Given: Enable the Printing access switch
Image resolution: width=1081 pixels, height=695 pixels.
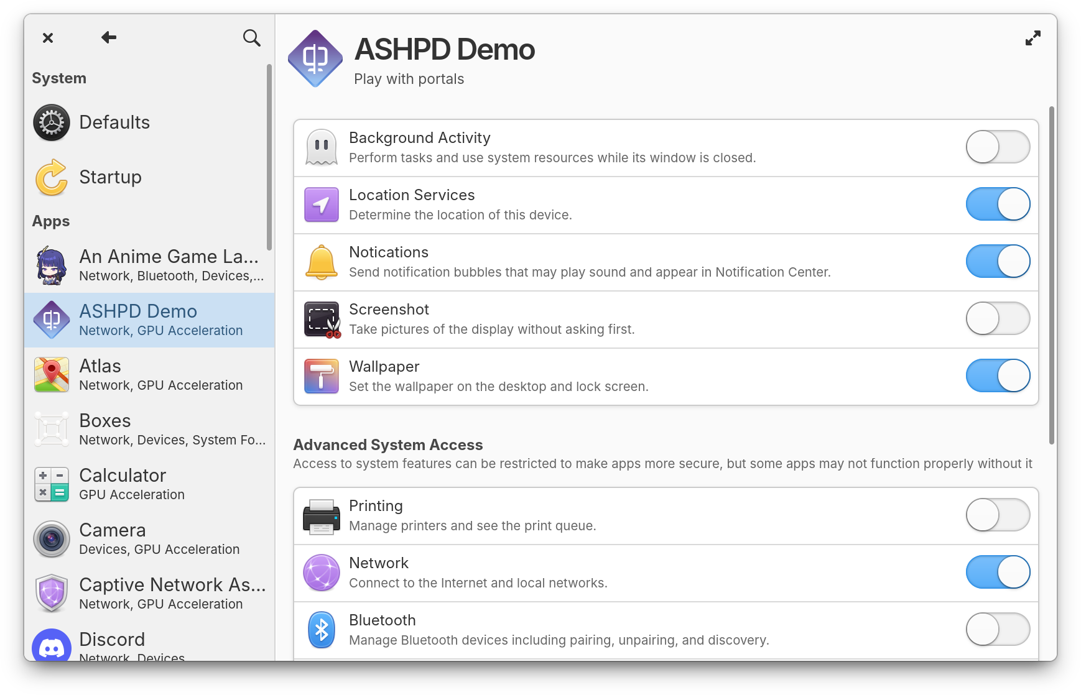Looking at the screenshot, I should click(x=998, y=515).
